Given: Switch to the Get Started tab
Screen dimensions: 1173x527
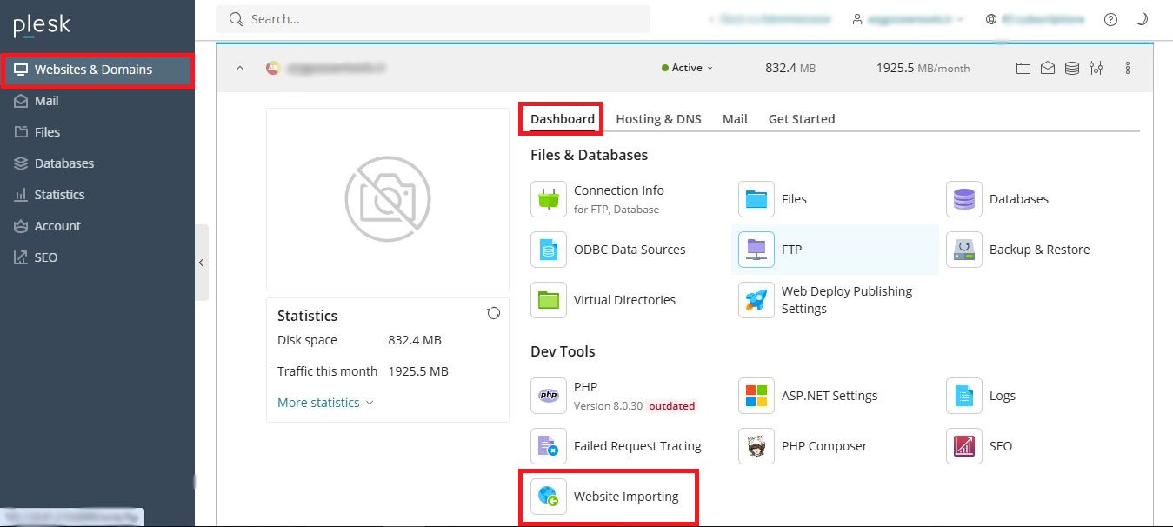Looking at the screenshot, I should [x=802, y=119].
